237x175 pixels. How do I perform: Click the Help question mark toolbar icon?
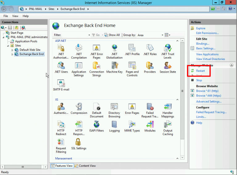[230, 9]
